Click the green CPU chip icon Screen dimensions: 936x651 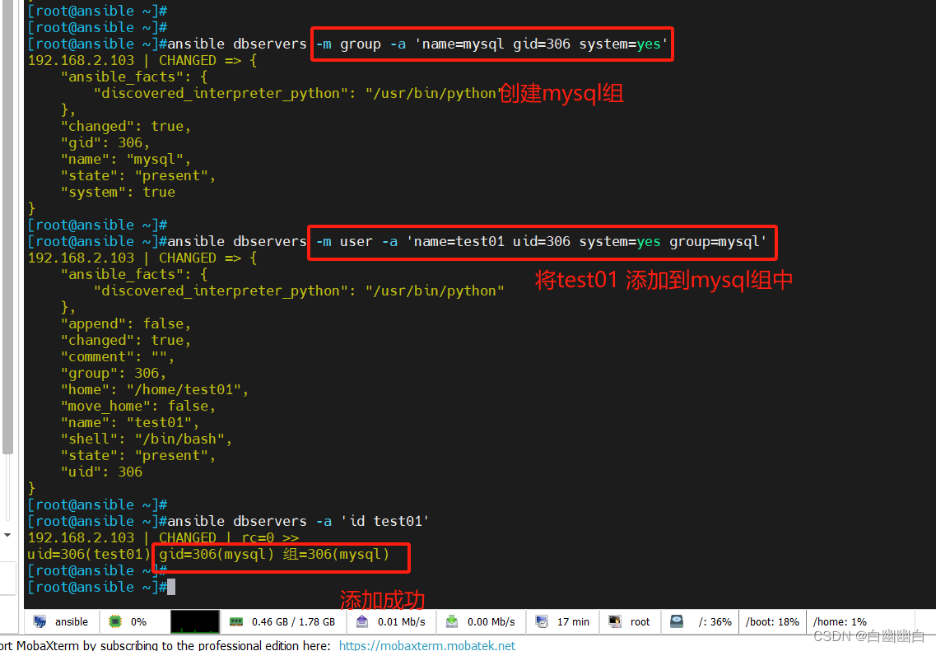click(116, 622)
